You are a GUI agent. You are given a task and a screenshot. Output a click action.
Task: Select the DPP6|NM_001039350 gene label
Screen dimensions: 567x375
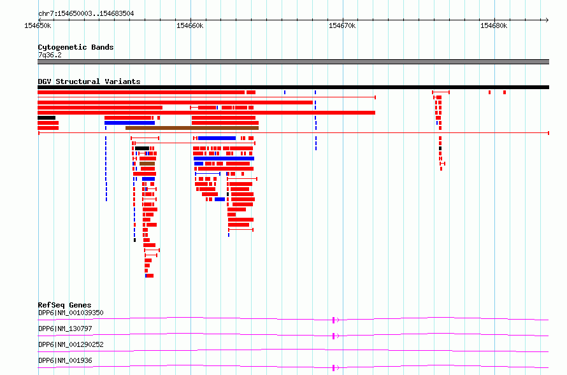pyautogui.click(x=71, y=313)
